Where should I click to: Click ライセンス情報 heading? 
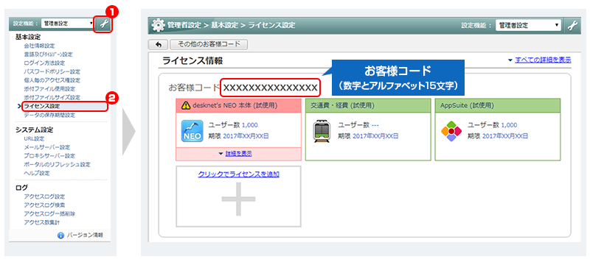(192, 60)
